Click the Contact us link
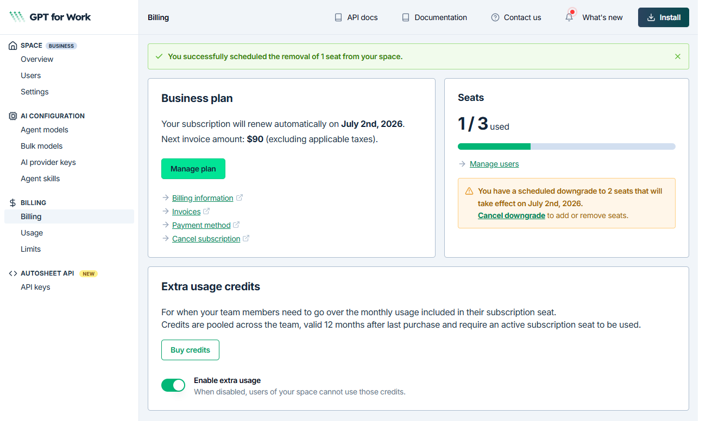The width and height of the screenshot is (706, 421). pyautogui.click(x=516, y=17)
